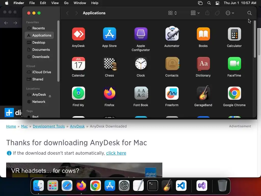Select the Calculator app icon
The width and height of the screenshot is (261, 196).
[x=234, y=34]
